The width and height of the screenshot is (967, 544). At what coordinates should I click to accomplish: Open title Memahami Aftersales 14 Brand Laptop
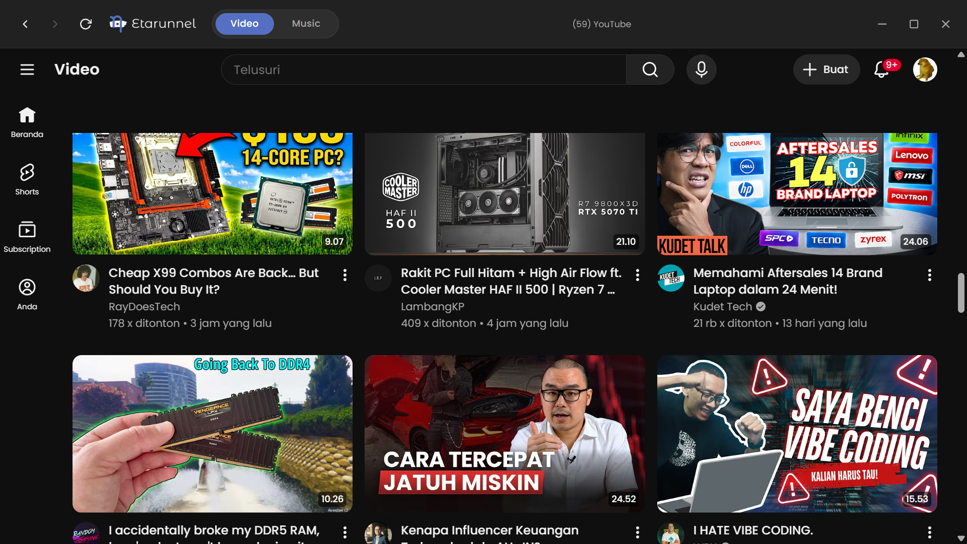788,281
